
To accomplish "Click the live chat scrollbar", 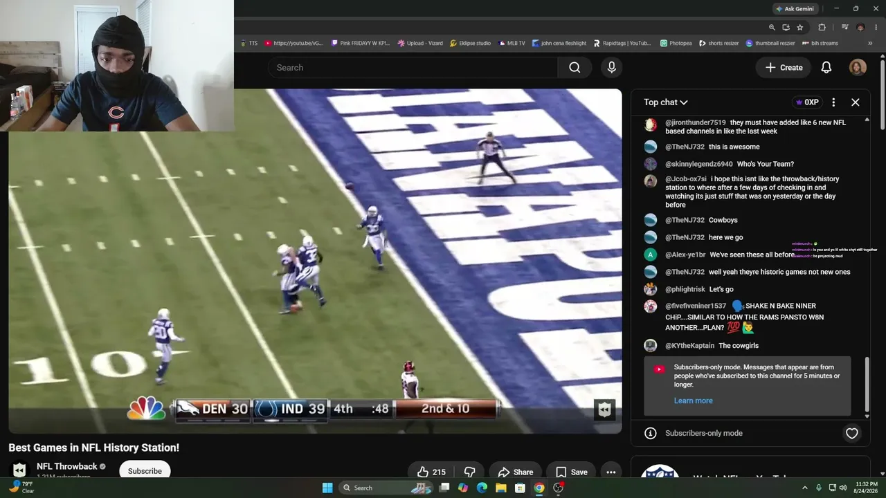I will 867,385.
